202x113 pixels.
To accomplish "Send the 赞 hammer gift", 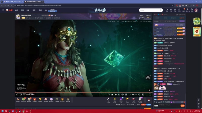I will pyautogui.click(x=108, y=100).
